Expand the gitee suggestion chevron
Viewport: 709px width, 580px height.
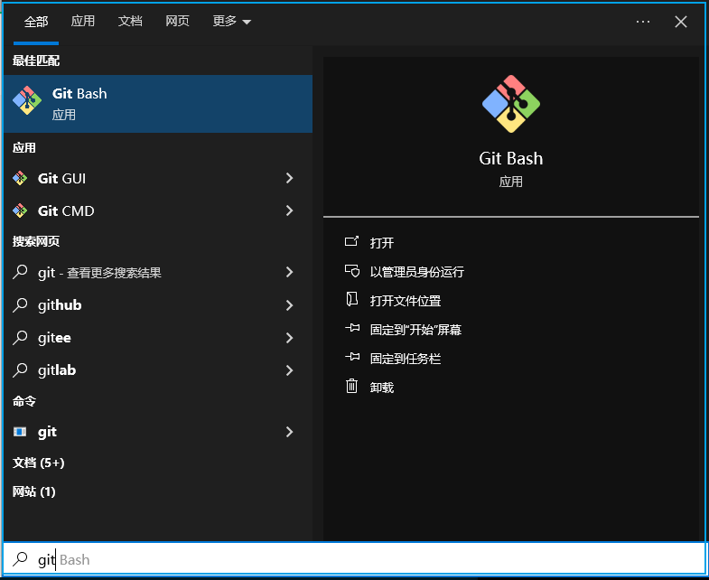pyautogui.click(x=289, y=338)
